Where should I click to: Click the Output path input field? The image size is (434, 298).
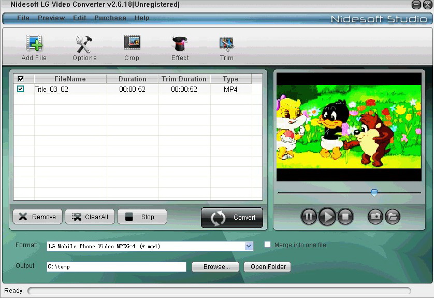[117, 267]
